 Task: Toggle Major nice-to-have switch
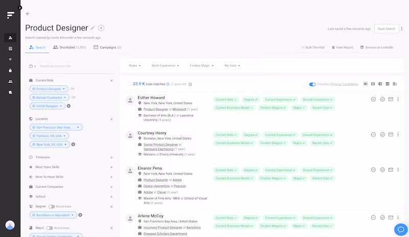pos(50,228)
